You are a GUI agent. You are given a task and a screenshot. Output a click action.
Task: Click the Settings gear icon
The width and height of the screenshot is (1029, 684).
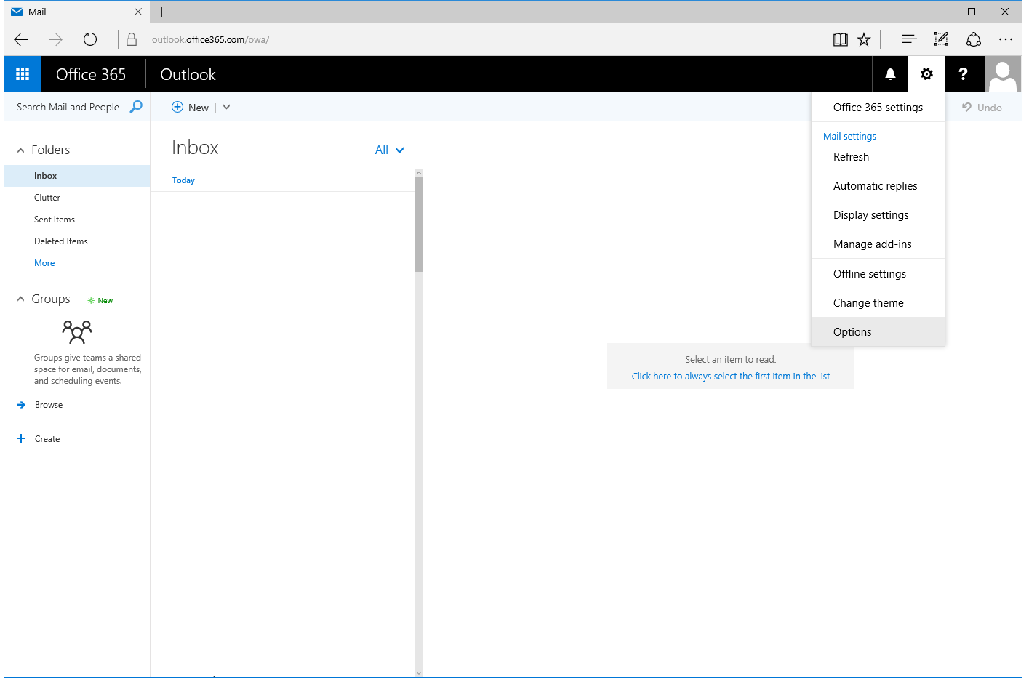pyautogui.click(x=926, y=73)
